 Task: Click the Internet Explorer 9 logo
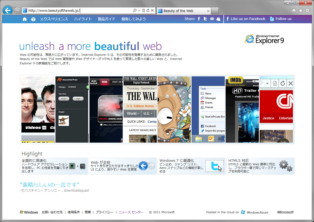265,39
